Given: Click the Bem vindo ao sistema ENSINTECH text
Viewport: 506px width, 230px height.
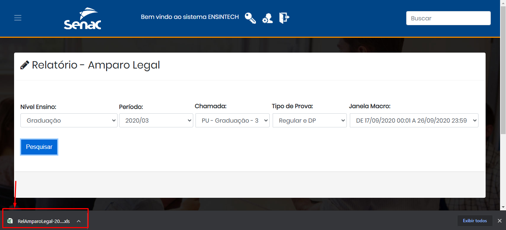Looking at the screenshot, I should pos(190,17).
